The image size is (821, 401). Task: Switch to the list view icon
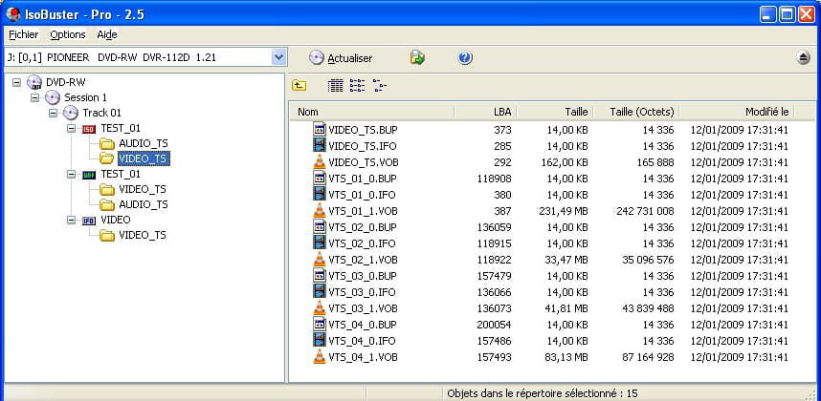click(x=358, y=85)
